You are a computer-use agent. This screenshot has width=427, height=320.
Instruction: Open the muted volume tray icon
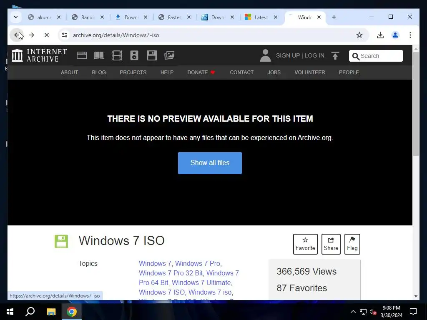[x=373, y=312]
